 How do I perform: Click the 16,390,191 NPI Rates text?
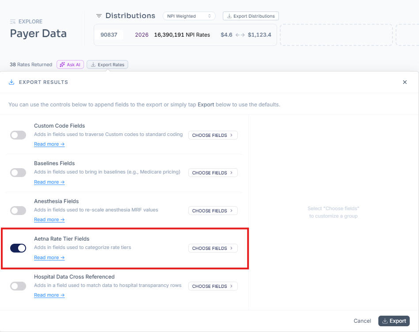182,35
